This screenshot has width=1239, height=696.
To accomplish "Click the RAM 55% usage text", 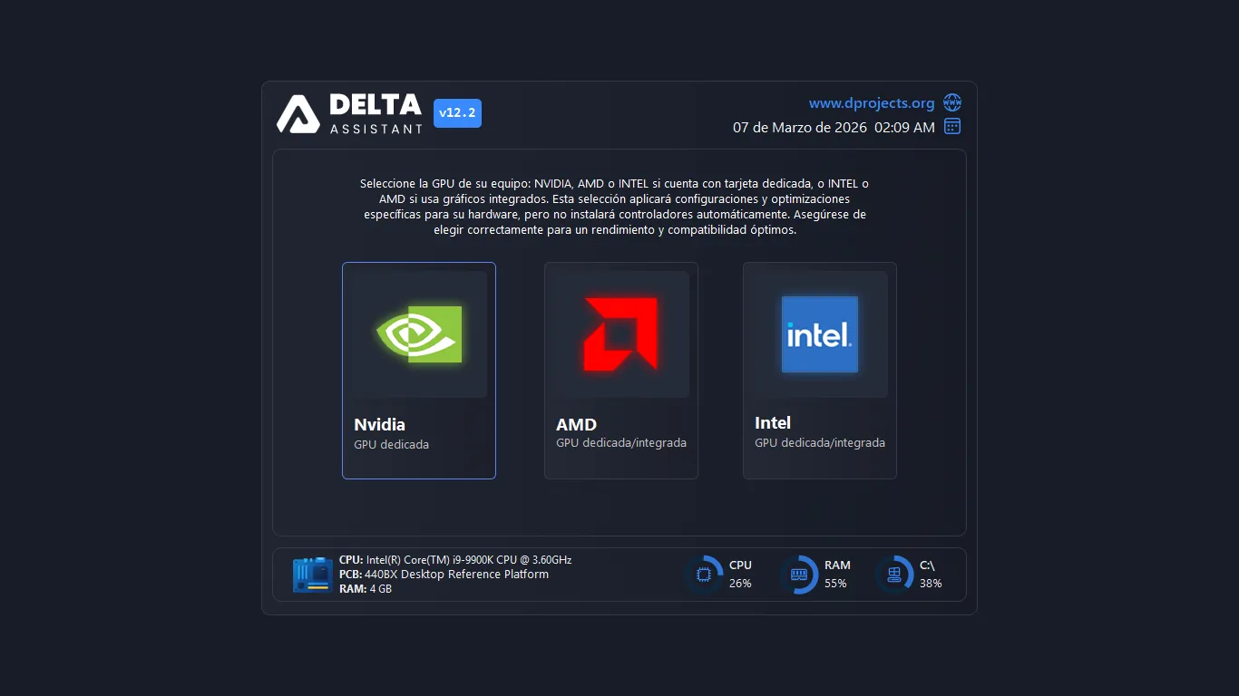I will (x=837, y=575).
